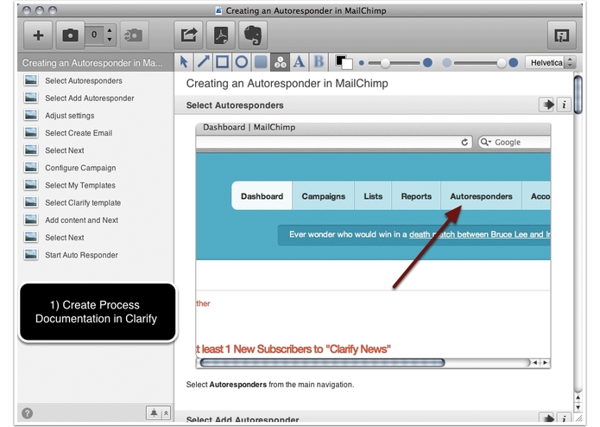Click the plus add step button
Screen dimensions: 600x427
(38, 35)
